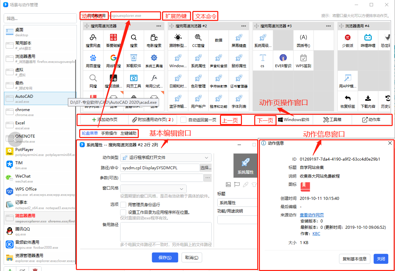Click the 路径/命令 input field
The height and width of the screenshot is (271, 395).
pos(160,168)
